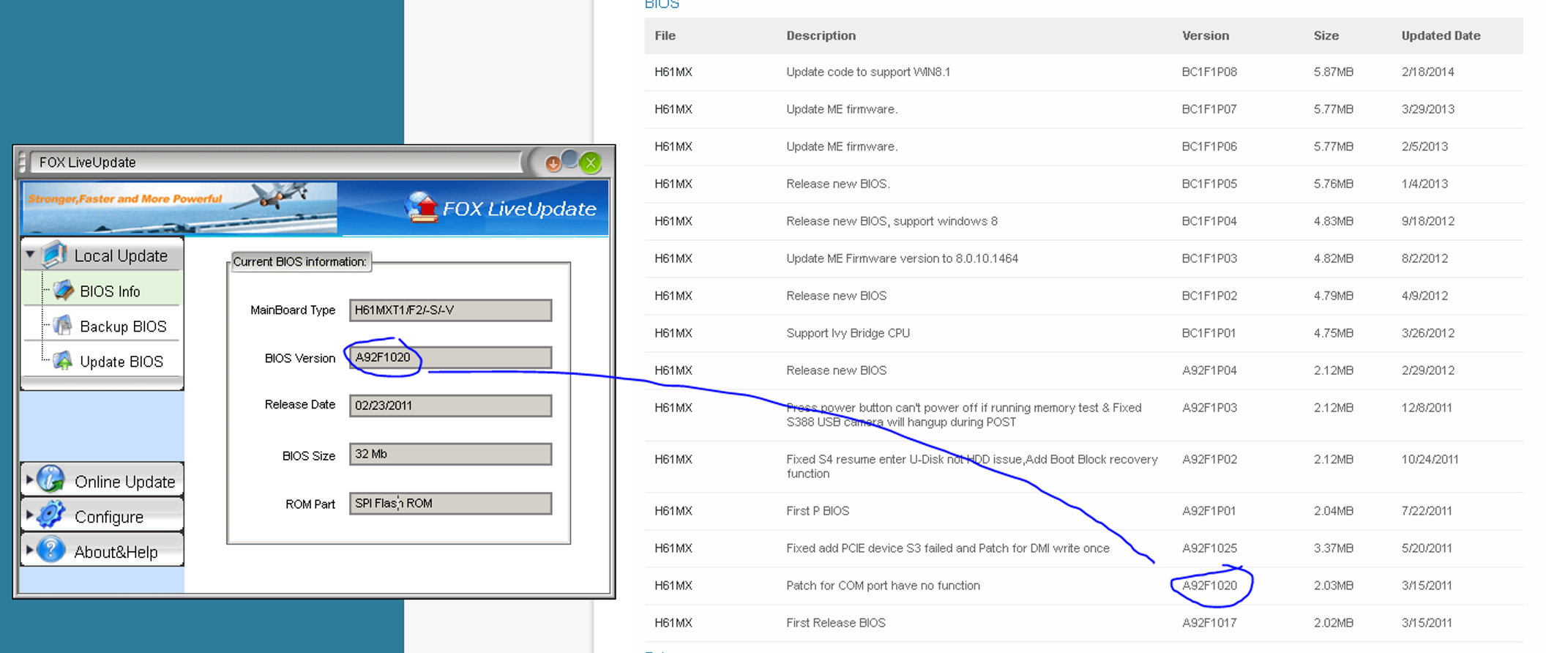This screenshot has width=1546, height=653.
Task: Click the Online Update globe icon
Action: click(x=51, y=480)
